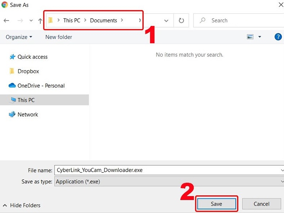Image resolution: width=284 pixels, height=213 pixels.
Task: Click the magnifier search icon
Action: tap(203, 20)
